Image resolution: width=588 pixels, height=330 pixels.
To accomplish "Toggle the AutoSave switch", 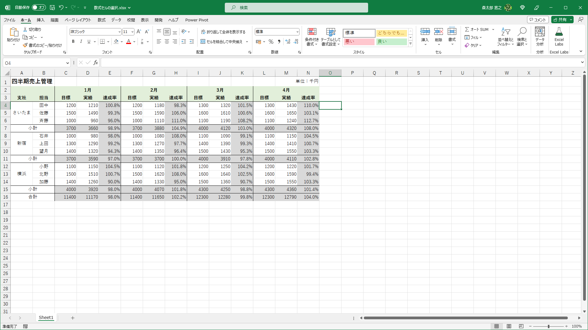I will [39, 7].
